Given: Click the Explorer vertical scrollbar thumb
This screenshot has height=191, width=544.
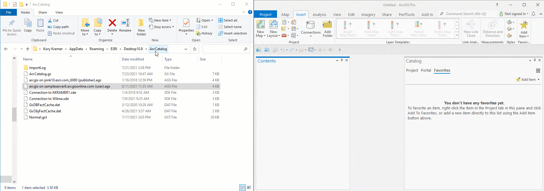Looking at the screenshot, I should point(14,115).
